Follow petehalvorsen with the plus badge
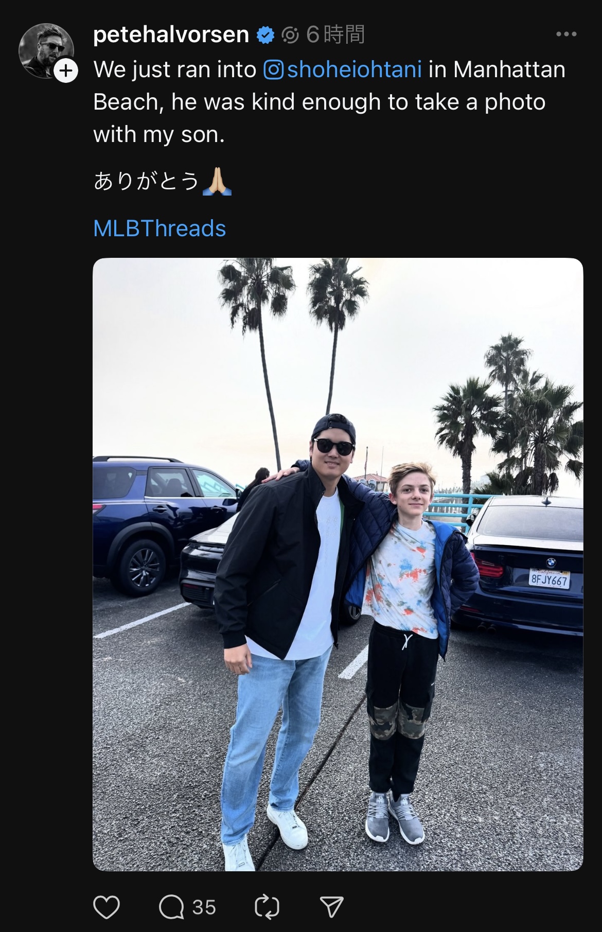 click(66, 71)
